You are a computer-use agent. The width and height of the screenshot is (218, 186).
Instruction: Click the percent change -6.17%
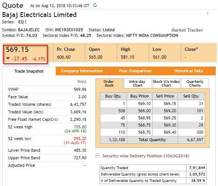pos(39,59)
